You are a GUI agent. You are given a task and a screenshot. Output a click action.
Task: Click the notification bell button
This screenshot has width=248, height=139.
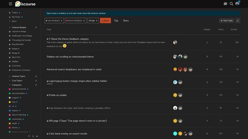click(x=238, y=20)
